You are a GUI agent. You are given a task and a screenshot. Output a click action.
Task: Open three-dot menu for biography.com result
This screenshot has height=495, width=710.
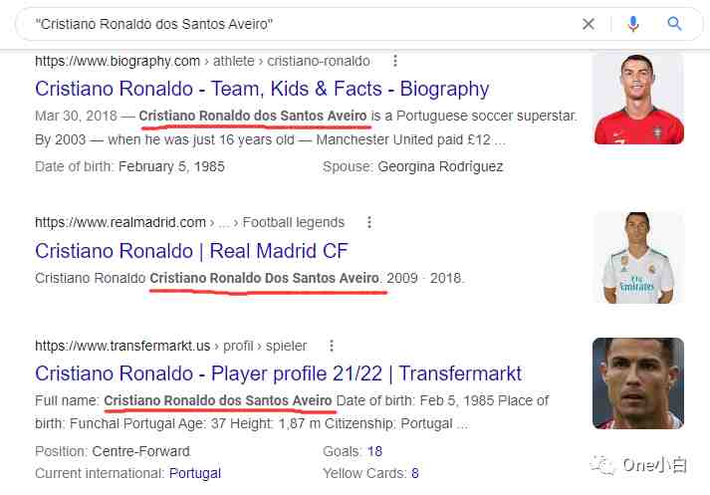[x=395, y=61]
